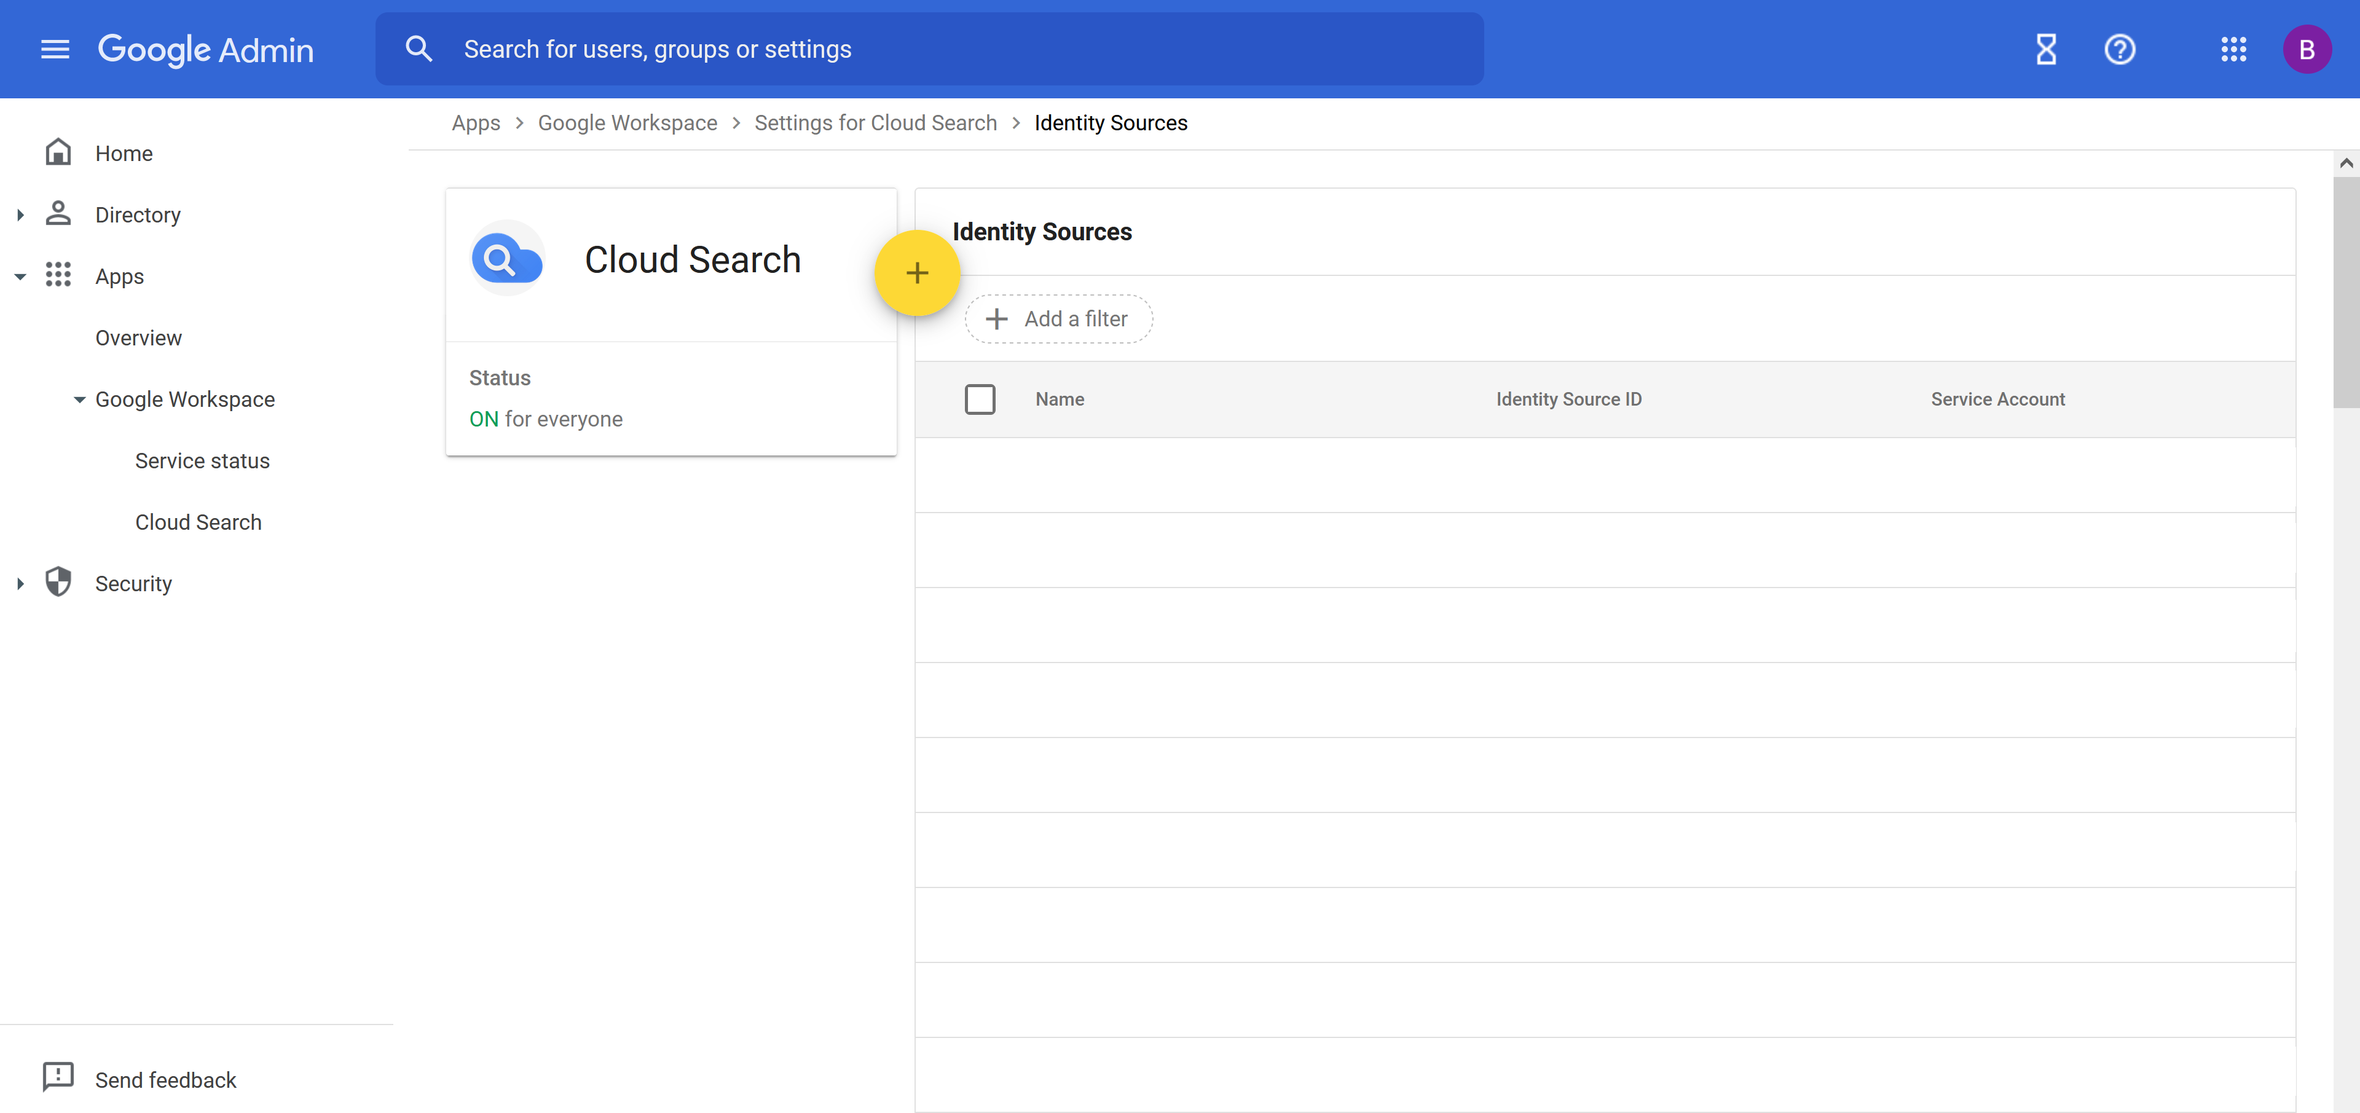Collapse the Google Workspace subtree arrow
The height and width of the screenshot is (1113, 2360).
point(80,399)
